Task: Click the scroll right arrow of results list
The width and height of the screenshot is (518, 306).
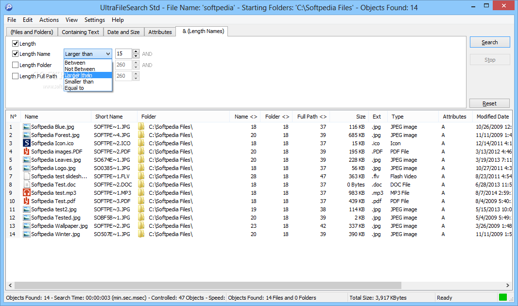Action: 508,285
